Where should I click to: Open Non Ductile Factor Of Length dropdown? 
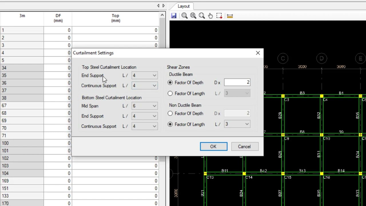[x=237, y=124]
